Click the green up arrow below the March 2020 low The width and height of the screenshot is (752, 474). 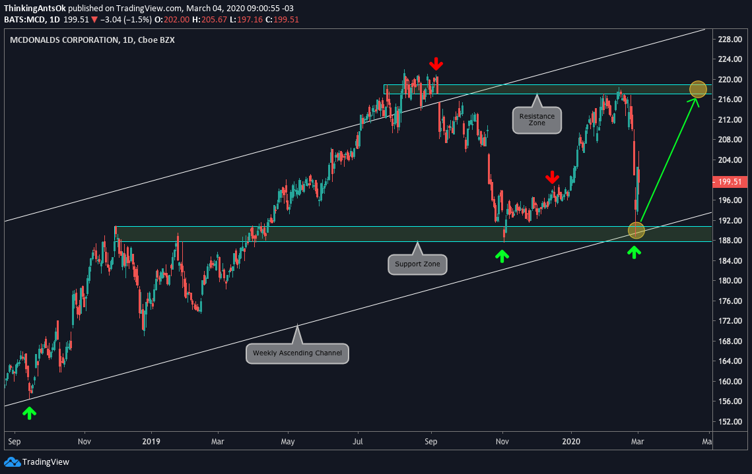click(x=634, y=252)
